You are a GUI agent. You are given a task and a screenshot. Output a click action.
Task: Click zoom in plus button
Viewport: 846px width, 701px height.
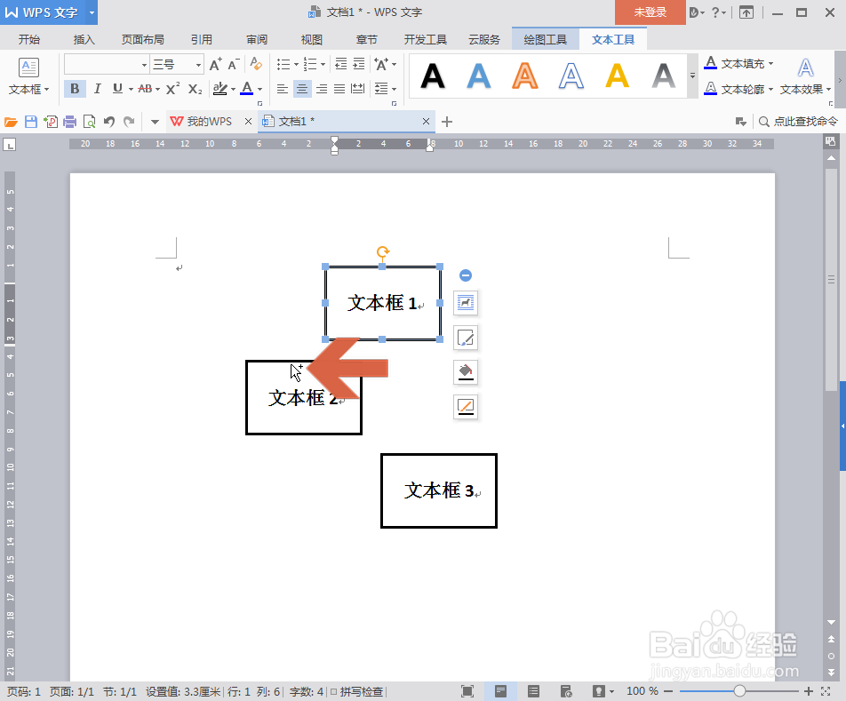809,691
